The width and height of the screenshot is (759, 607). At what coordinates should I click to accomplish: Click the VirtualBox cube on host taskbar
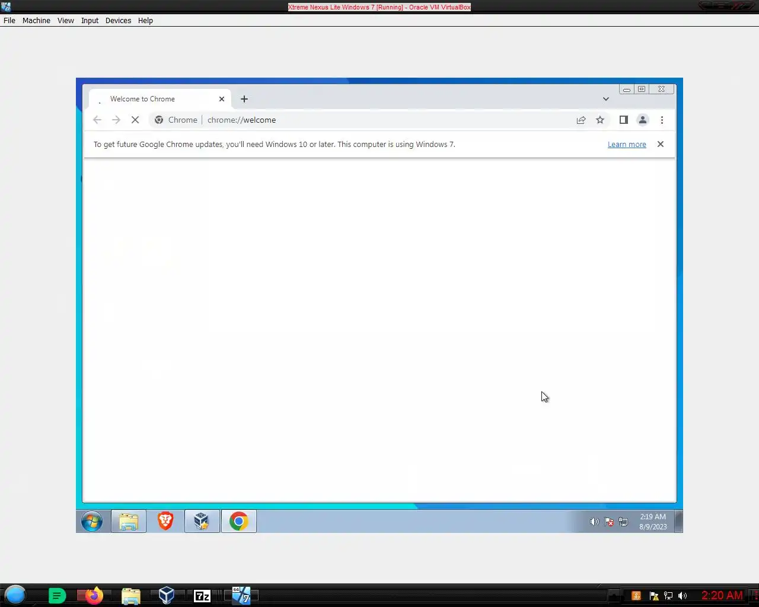coord(167,595)
